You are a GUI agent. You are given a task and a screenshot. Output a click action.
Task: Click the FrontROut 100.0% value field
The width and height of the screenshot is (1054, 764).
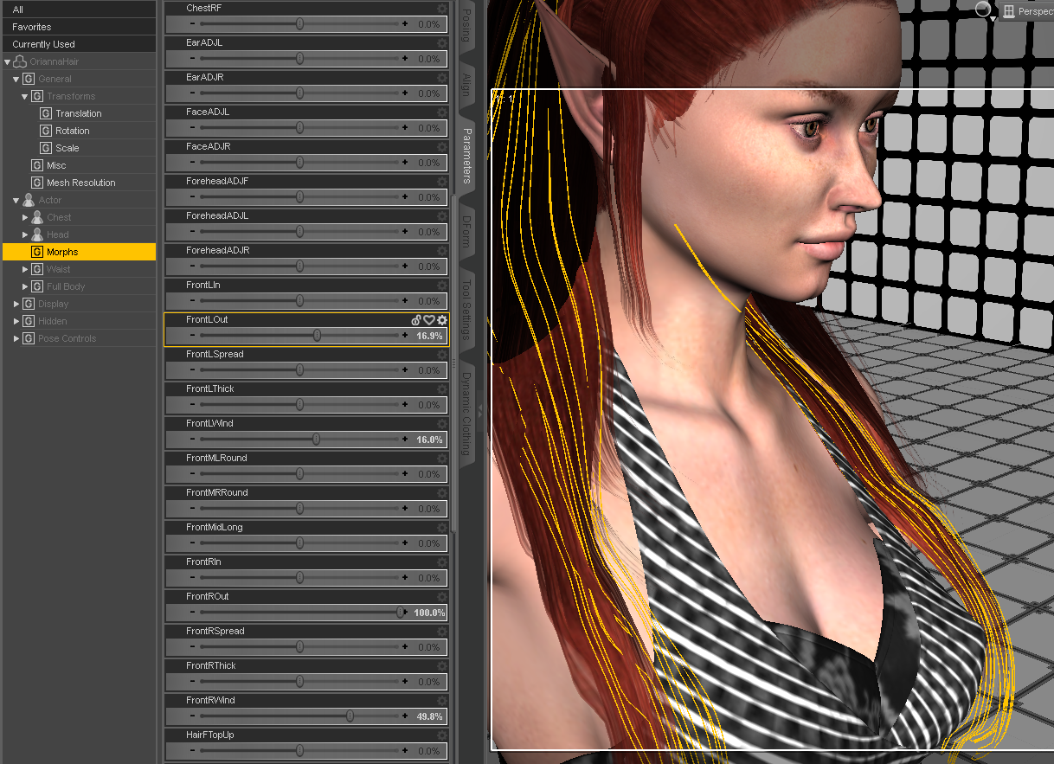[429, 613]
